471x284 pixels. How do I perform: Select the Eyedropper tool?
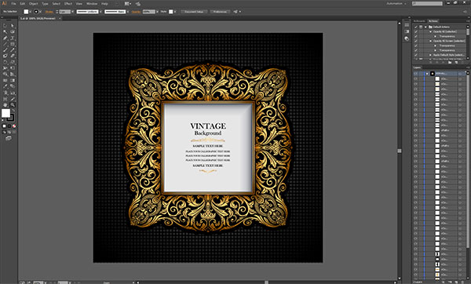tap(5, 86)
